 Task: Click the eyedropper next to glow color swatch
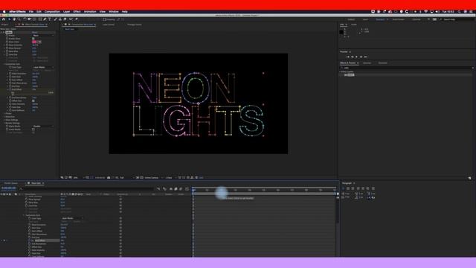pyautogui.click(x=39, y=42)
